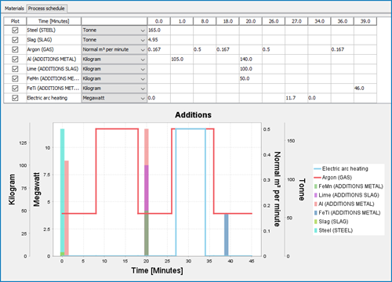The width and height of the screenshot is (392, 282).
Task: Click the Argon 0.5 cell under 8.0
Action: (x=205, y=49)
